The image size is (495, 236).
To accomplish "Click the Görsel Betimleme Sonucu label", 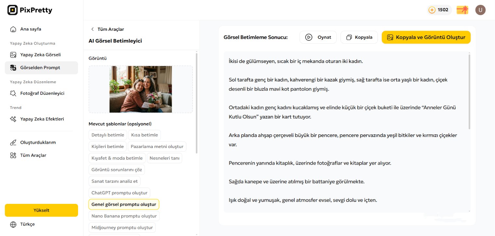I will [x=256, y=37].
